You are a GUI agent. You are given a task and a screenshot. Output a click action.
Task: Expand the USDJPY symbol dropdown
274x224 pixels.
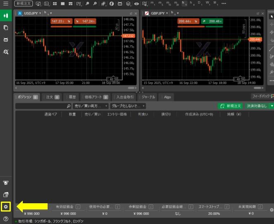point(32,13)
